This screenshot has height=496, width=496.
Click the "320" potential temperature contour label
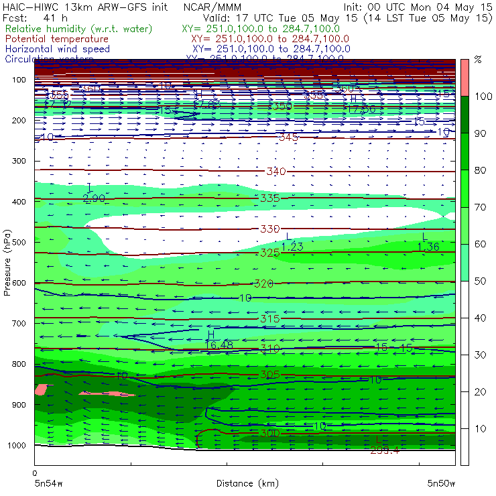point(264,284)
